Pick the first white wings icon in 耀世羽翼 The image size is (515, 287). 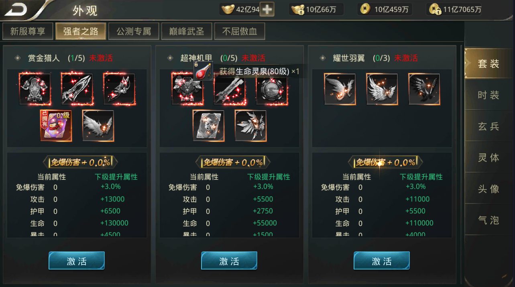pyautogui.click(x=340, y=89)
